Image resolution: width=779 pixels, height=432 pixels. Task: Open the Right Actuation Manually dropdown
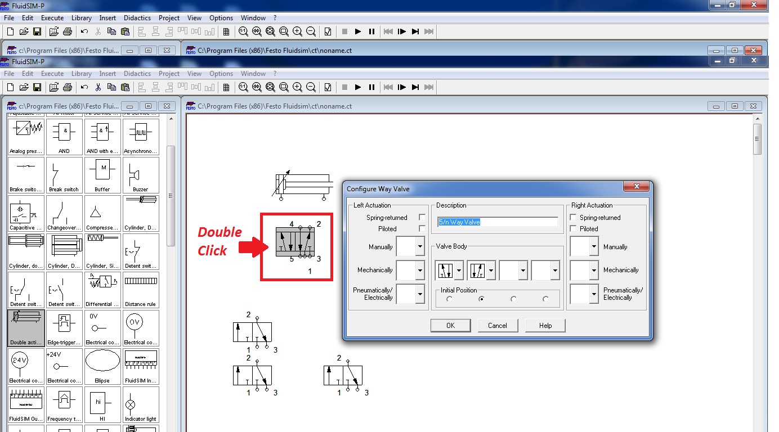coord(593,246)
